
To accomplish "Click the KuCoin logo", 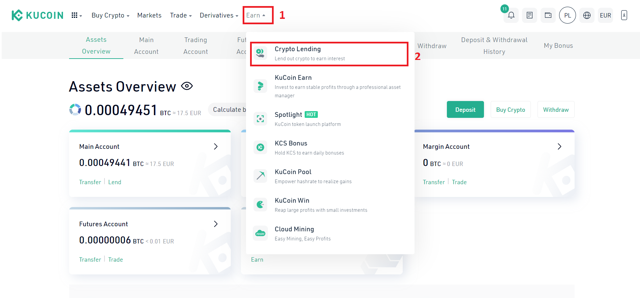I will coord(37,15).
